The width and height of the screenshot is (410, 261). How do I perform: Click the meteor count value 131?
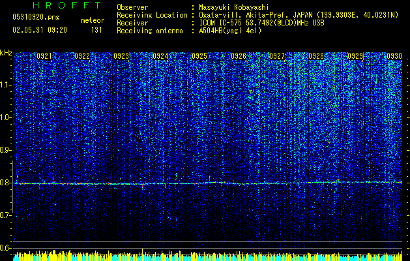click(96, 30)
